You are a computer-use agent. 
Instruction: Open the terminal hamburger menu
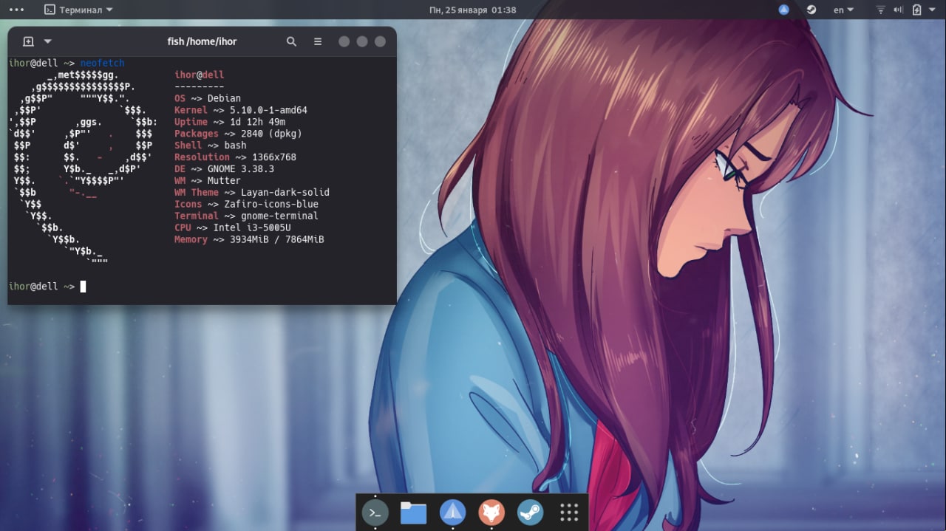pyautogui.click(x=318, y=41)
